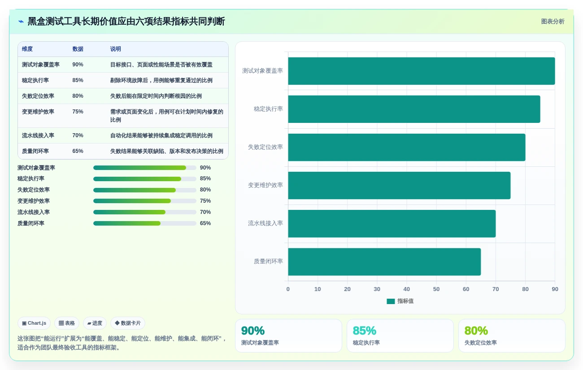Click the 指标值 legend color box
The image size is (583, 370).
click(x=391, y=301)
